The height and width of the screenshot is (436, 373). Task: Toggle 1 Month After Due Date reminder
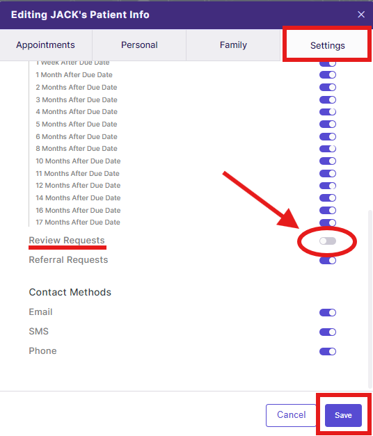[328, 75]
